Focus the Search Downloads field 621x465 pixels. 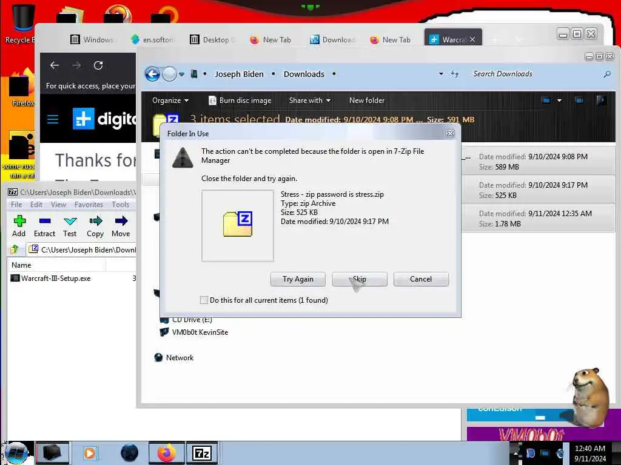(x=535, y=74)
